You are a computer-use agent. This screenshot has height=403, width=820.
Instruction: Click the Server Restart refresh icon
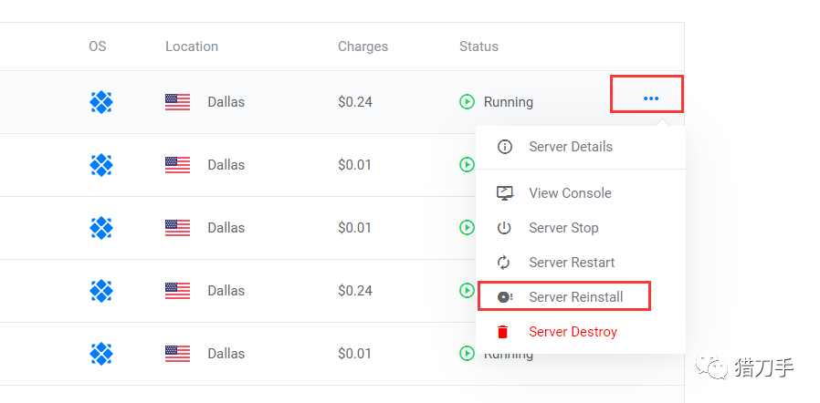(x=505, y=263)
